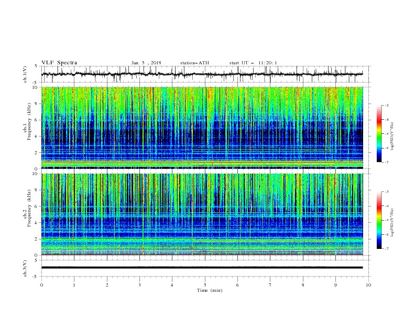Click tick label 6 on the Time axis
This screenshot has height=320, width=415.
point(238,285)
